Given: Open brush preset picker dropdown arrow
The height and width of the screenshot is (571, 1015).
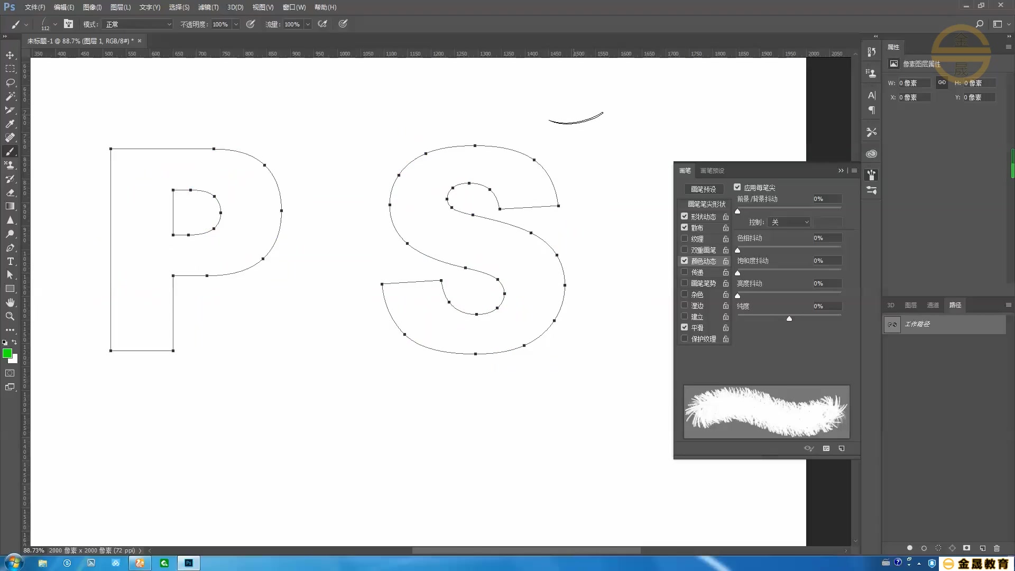Looking at the screenshot, I should [x=55, y=24].
